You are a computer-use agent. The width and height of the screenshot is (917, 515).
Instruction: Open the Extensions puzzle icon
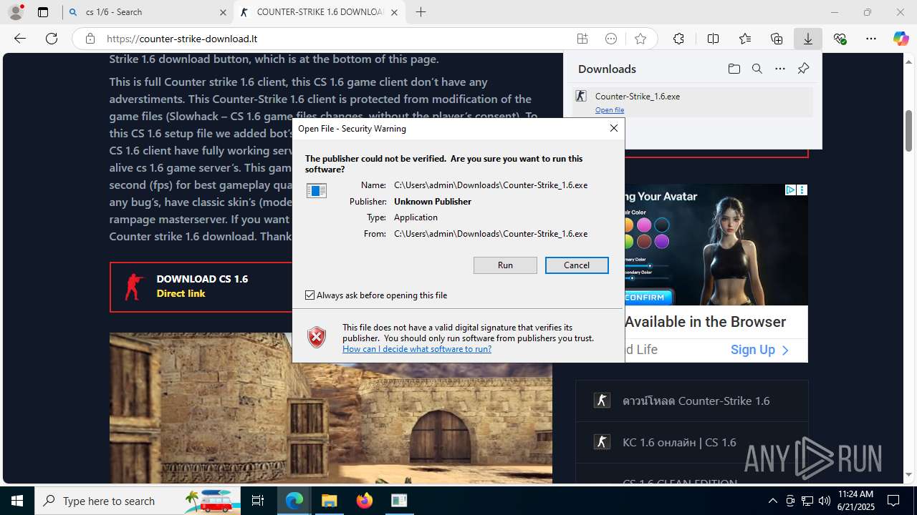pos(678,39)
